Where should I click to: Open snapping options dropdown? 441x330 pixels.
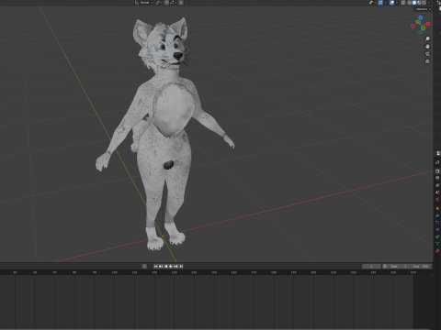[173, 3]
